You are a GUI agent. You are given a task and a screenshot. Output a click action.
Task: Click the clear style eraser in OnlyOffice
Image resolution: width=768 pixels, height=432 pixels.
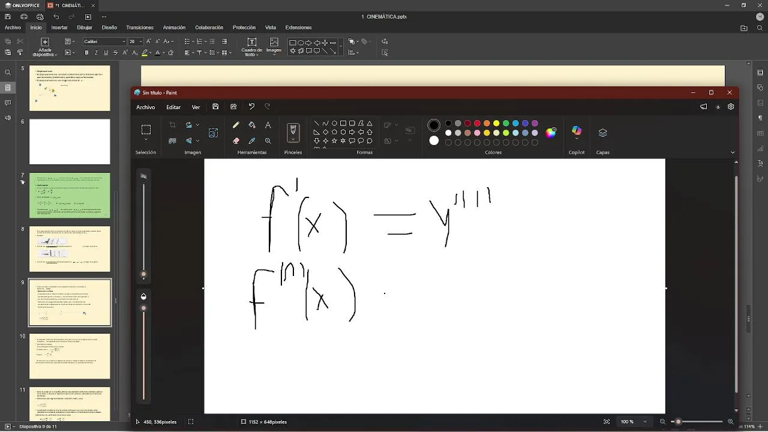click(170, 53)
